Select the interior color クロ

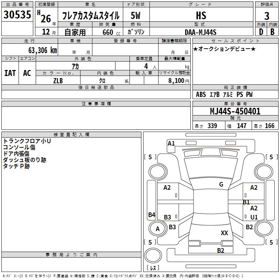point(102,81)
